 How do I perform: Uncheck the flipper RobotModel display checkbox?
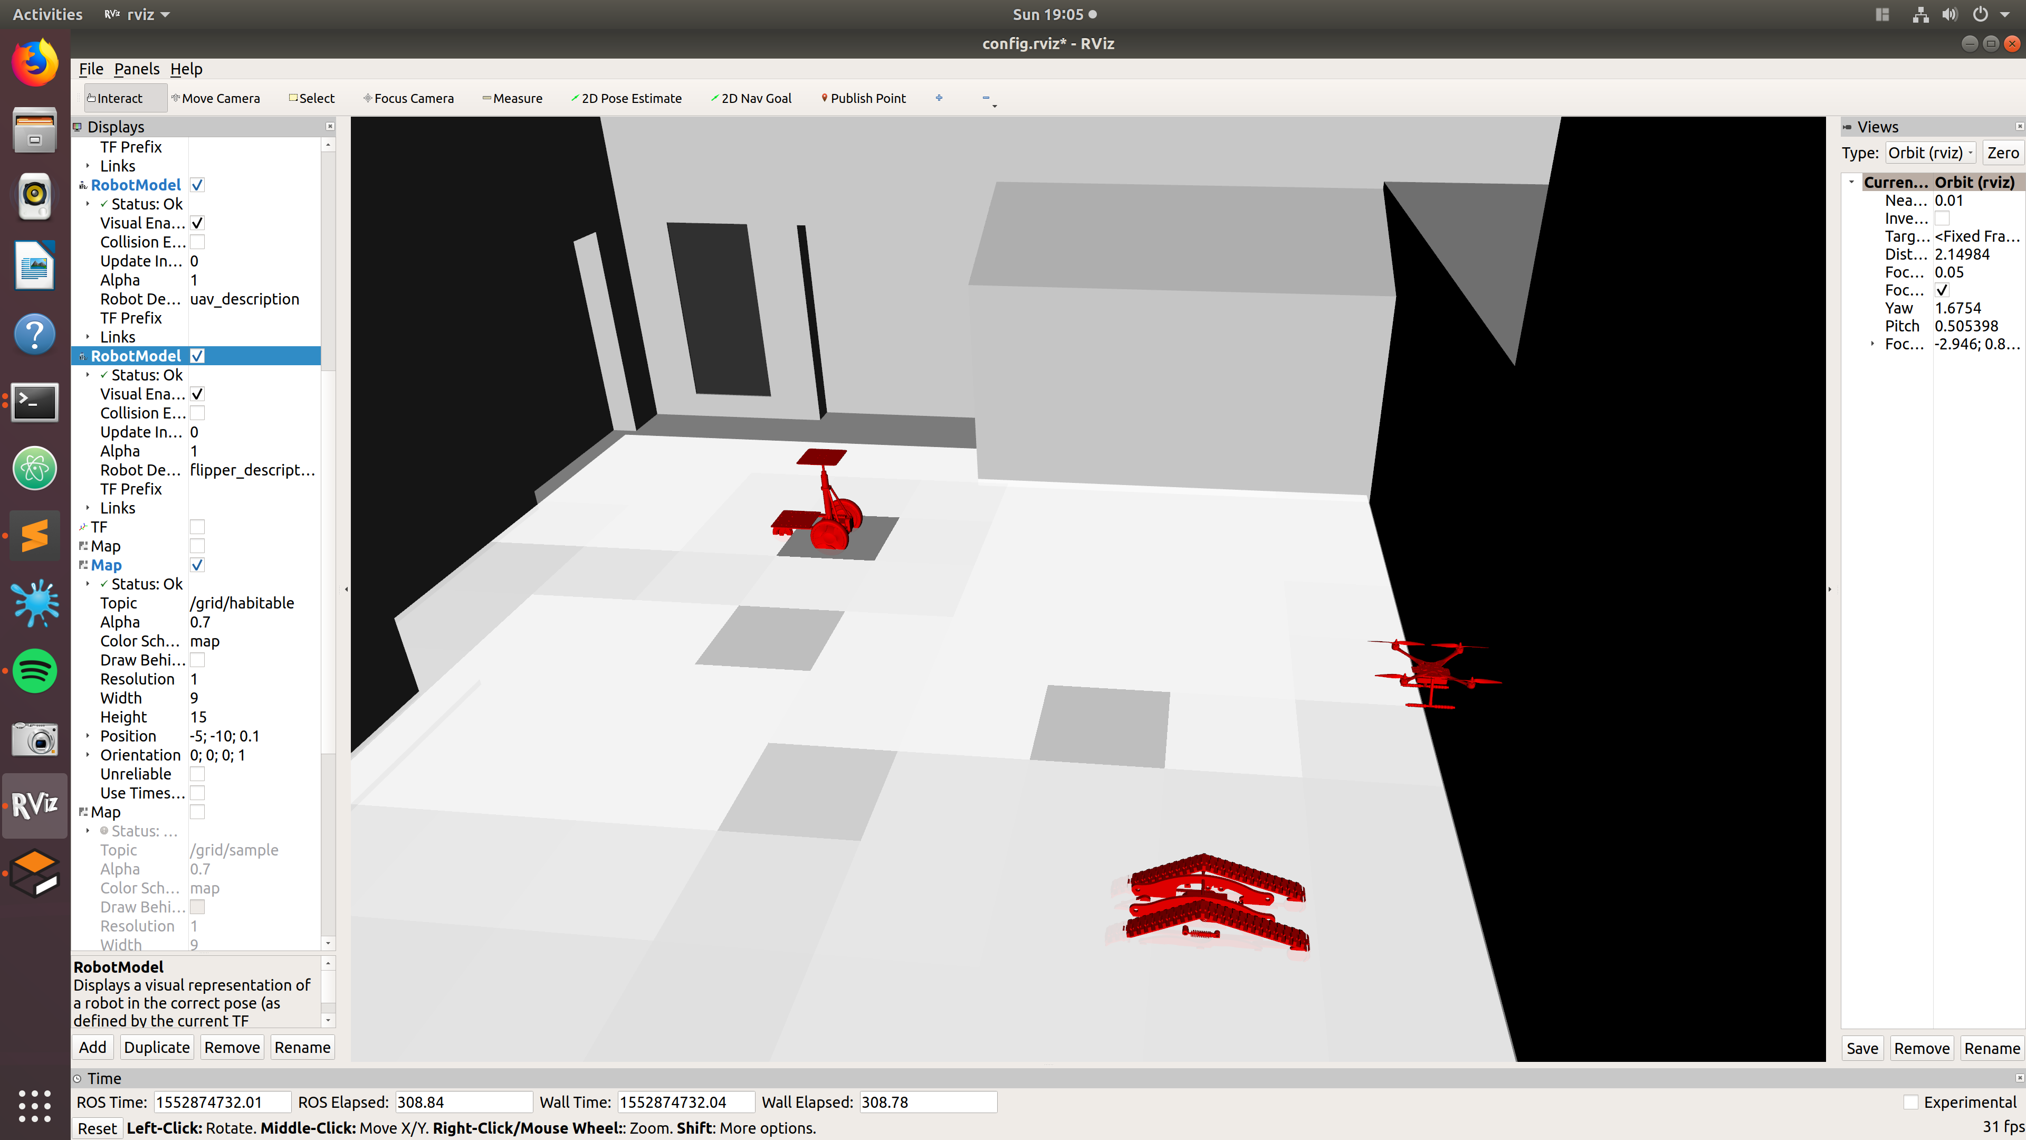(x=197, y=356)
